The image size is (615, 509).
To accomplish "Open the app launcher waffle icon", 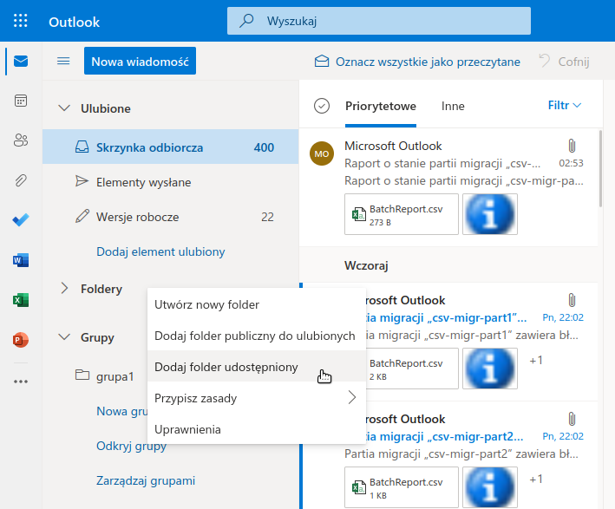I will click(x=21, y=22).
